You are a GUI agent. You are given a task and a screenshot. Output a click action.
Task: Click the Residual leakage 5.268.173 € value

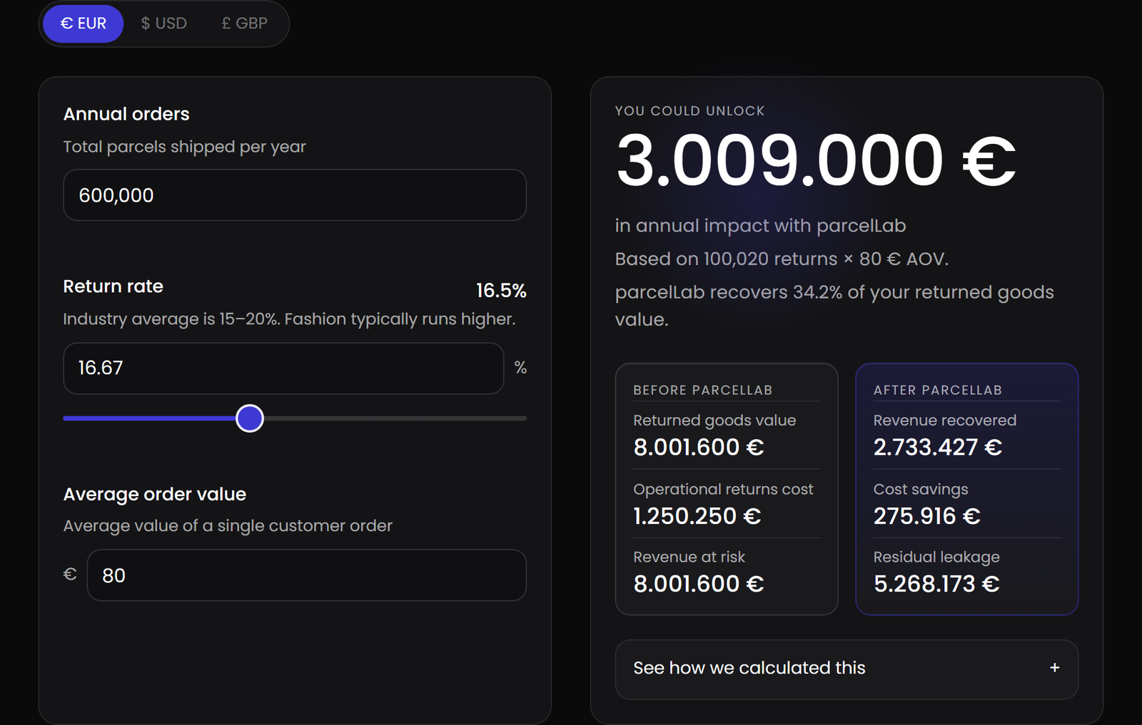click(936, 584)
